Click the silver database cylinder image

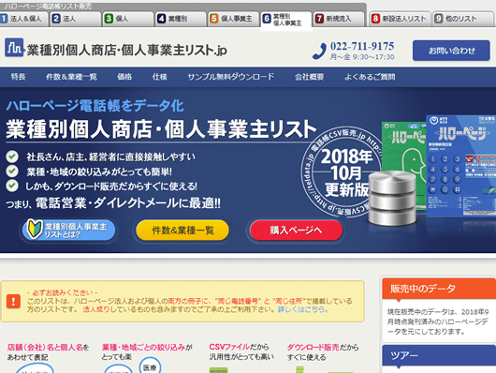coord(392,198)
